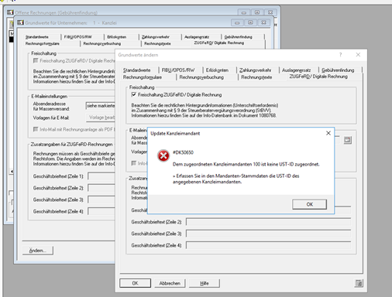Click Absenderadresse field in Grundwerte für Unternehmen window

(101, 106)
